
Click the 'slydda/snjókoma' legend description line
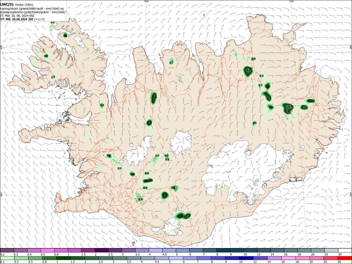(x=33, y=12)
